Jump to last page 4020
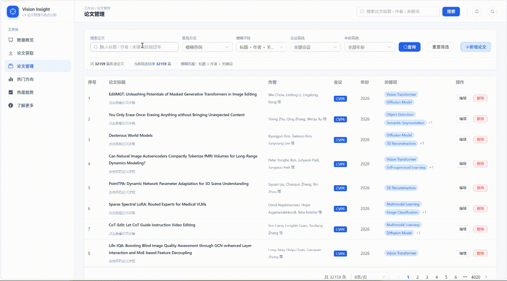 476,277
